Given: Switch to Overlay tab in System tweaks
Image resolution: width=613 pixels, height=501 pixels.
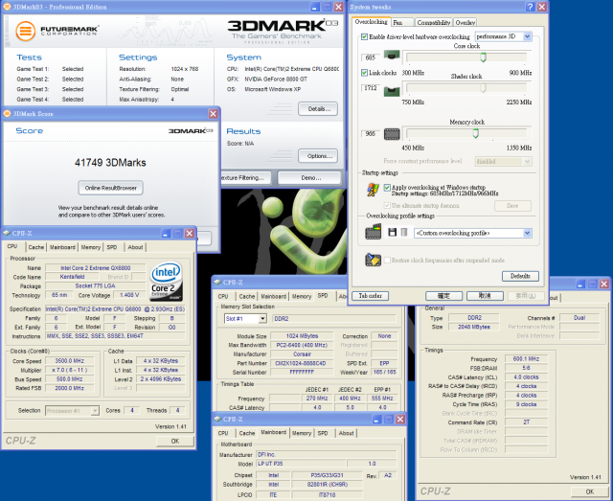Looking at the screenshot, I should (465, 23).
